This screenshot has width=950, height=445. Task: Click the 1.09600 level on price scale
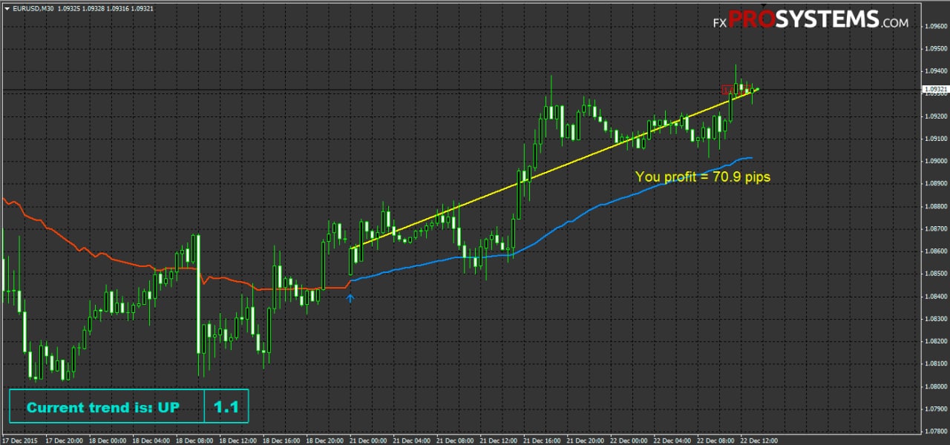click(934, 26)
